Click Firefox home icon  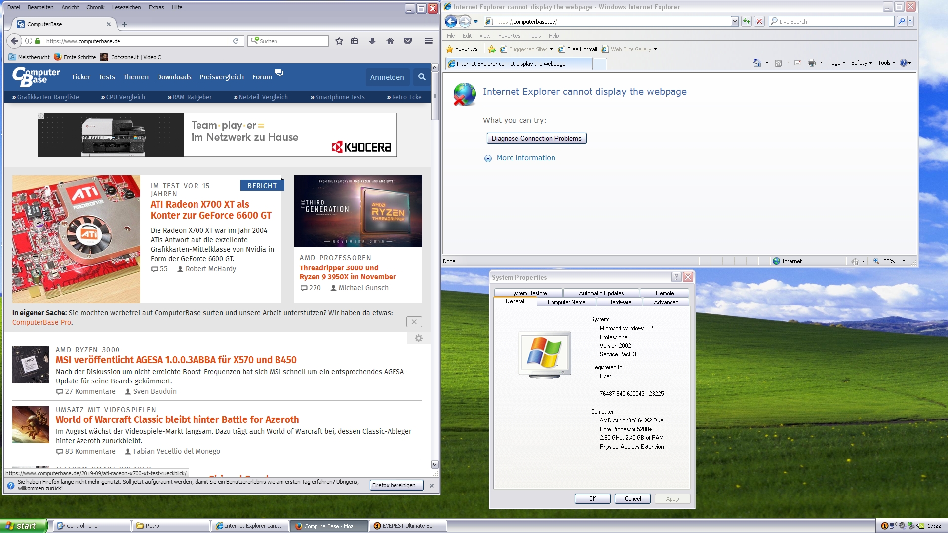[390, 41]
